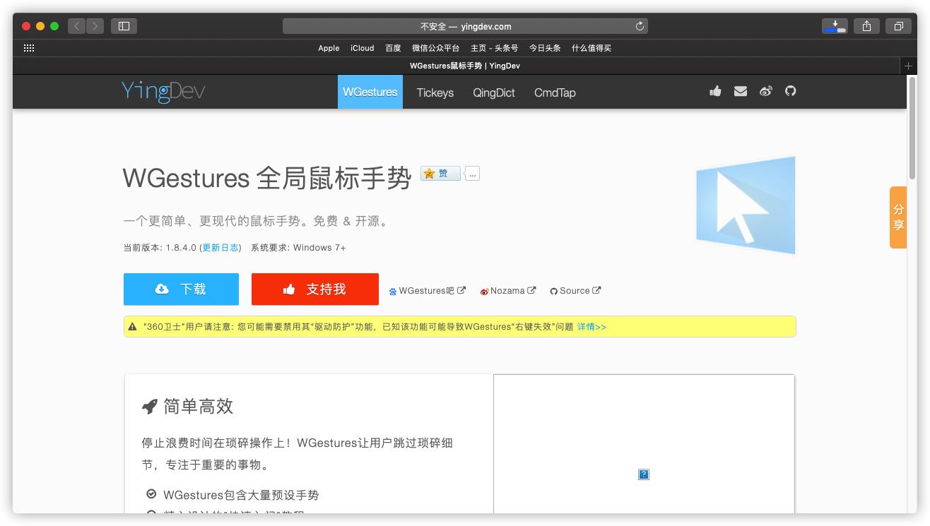Click inside the Safari address bar
Screen dimensions: 930x526
[x=465, y=25]
